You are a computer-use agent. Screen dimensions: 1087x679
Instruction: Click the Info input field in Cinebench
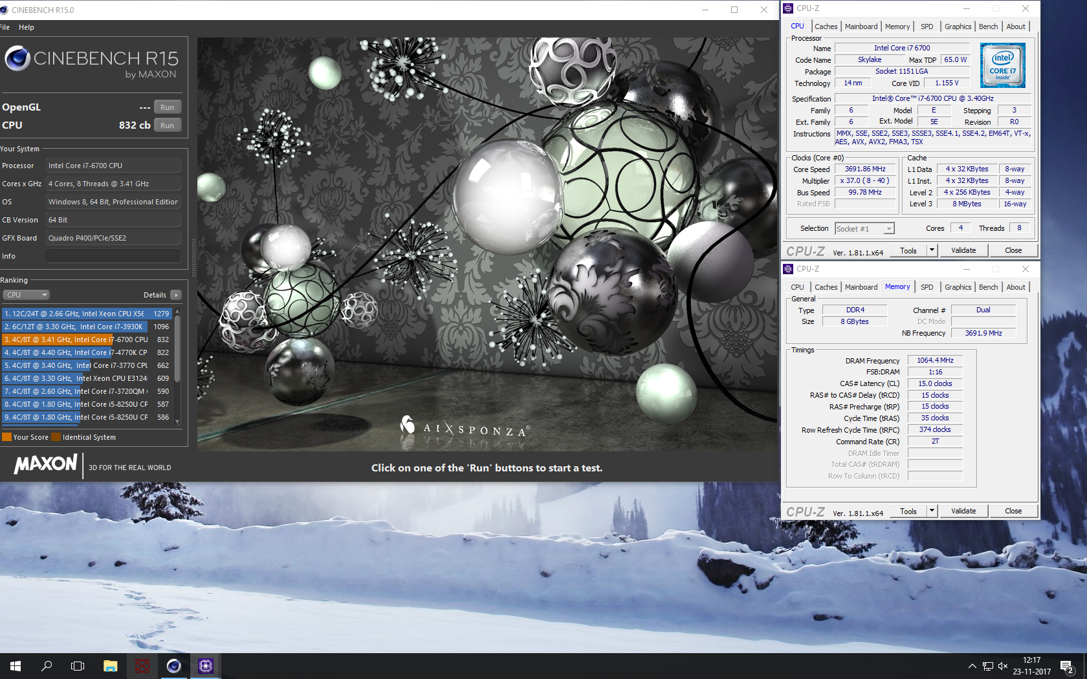(113, 256)
